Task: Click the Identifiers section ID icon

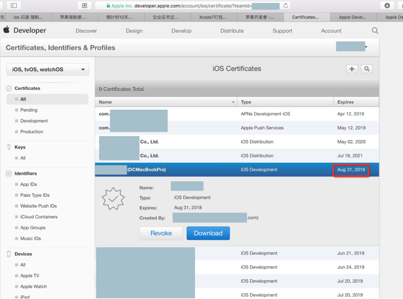Action: click(9, 173)
